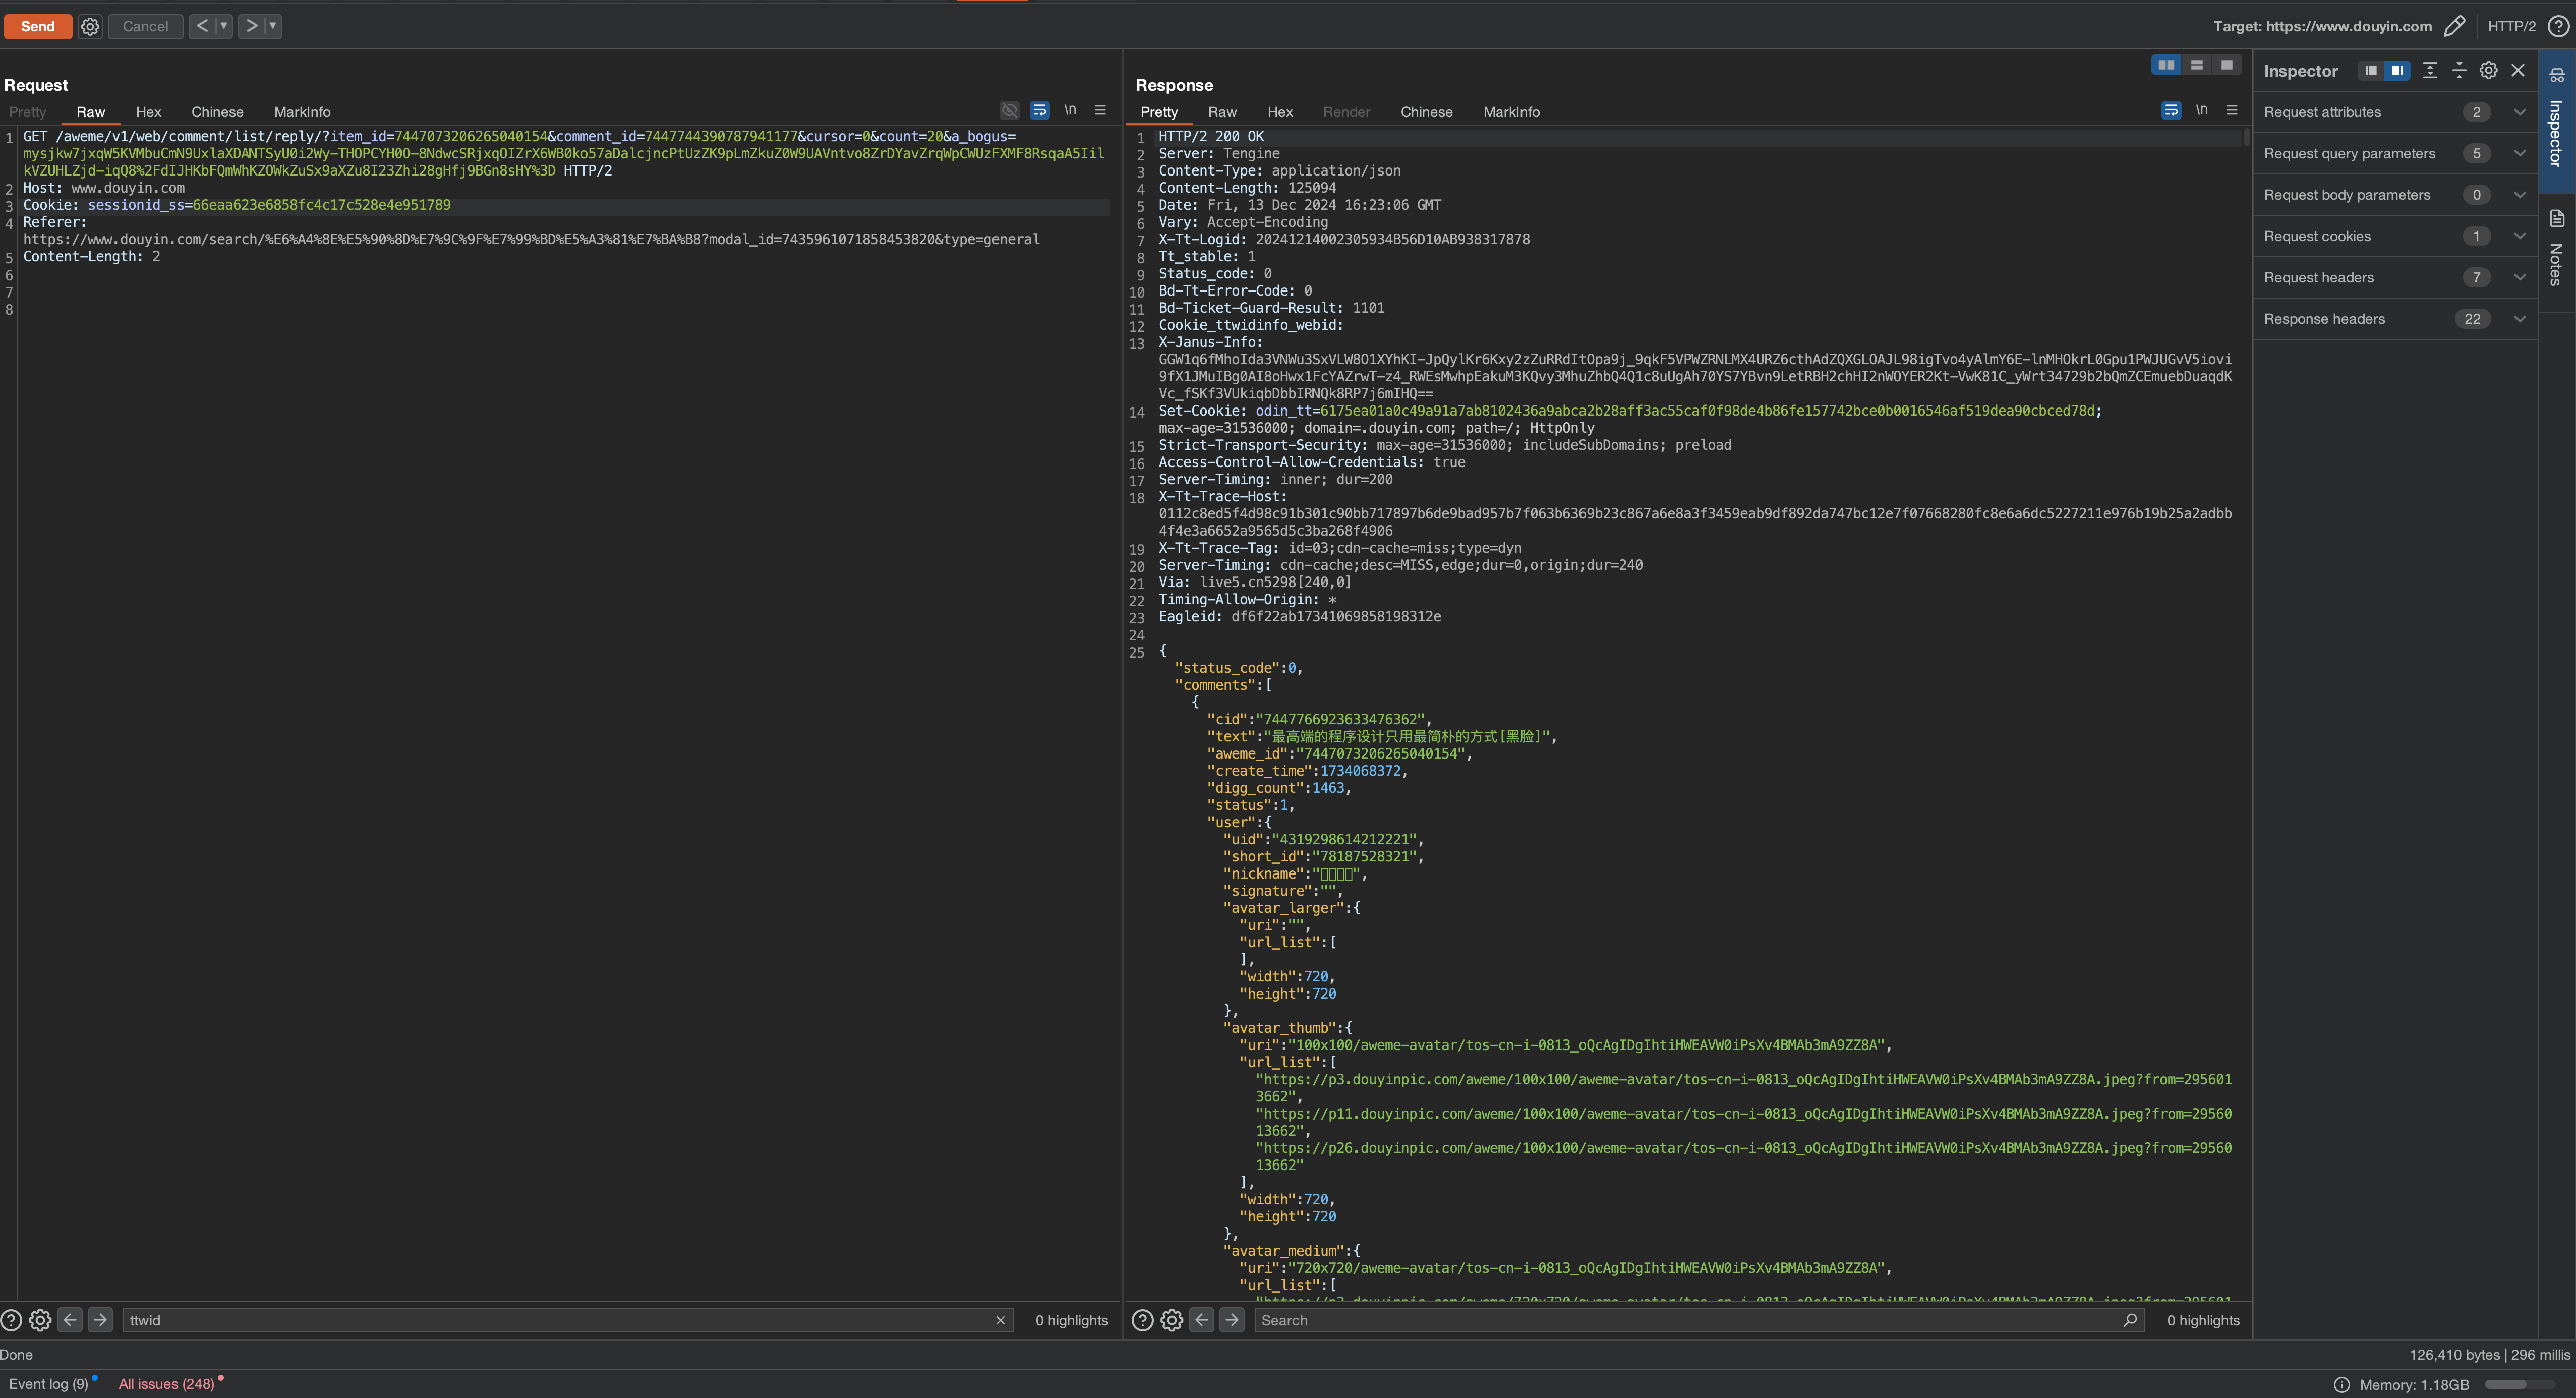Toggle word wrap in Response editor

click(x=2171, y=110)
